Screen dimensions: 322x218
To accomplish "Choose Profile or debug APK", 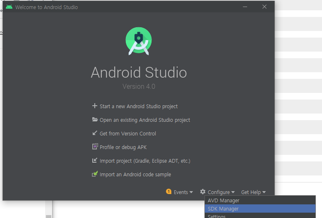I will tap(123, 147).
